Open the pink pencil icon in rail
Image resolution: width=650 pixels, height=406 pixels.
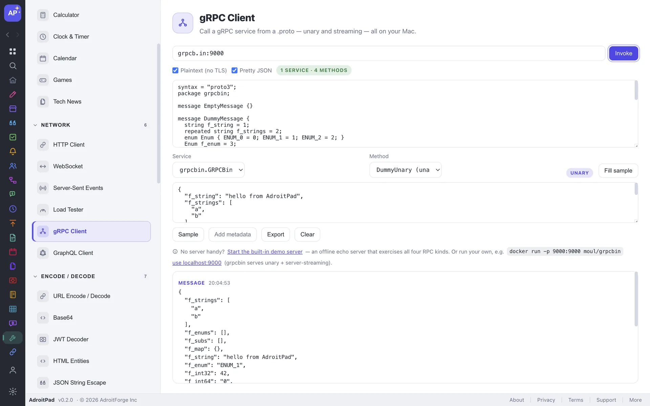pyautogui.click(x=13, y=94)
